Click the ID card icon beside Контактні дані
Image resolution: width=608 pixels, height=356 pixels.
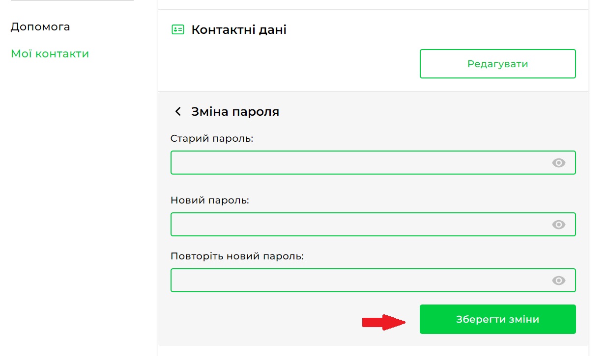click(x=177, y=30)
